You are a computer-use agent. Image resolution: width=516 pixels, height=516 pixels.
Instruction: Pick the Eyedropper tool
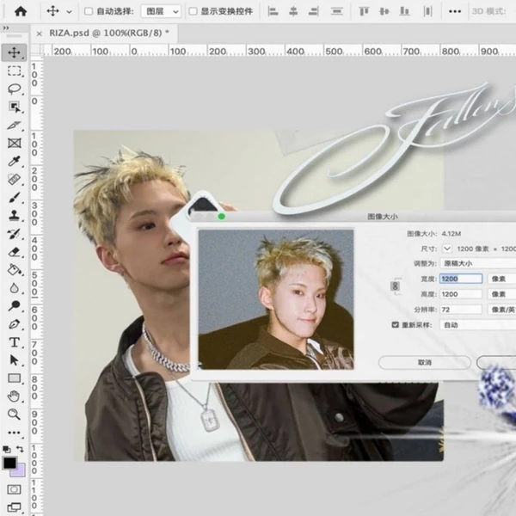coord(15,161)
